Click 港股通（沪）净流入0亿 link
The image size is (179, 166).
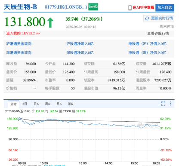coord(147,44)
